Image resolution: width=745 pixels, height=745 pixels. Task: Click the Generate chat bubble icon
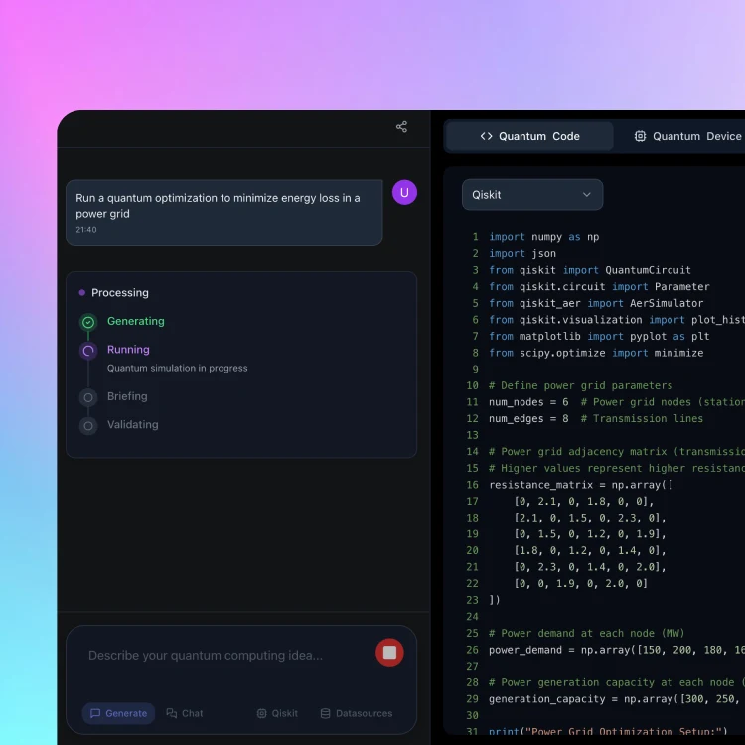[x=95, y=713]
